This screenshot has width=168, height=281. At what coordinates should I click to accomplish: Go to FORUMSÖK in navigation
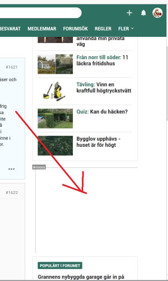pos(75,29)
